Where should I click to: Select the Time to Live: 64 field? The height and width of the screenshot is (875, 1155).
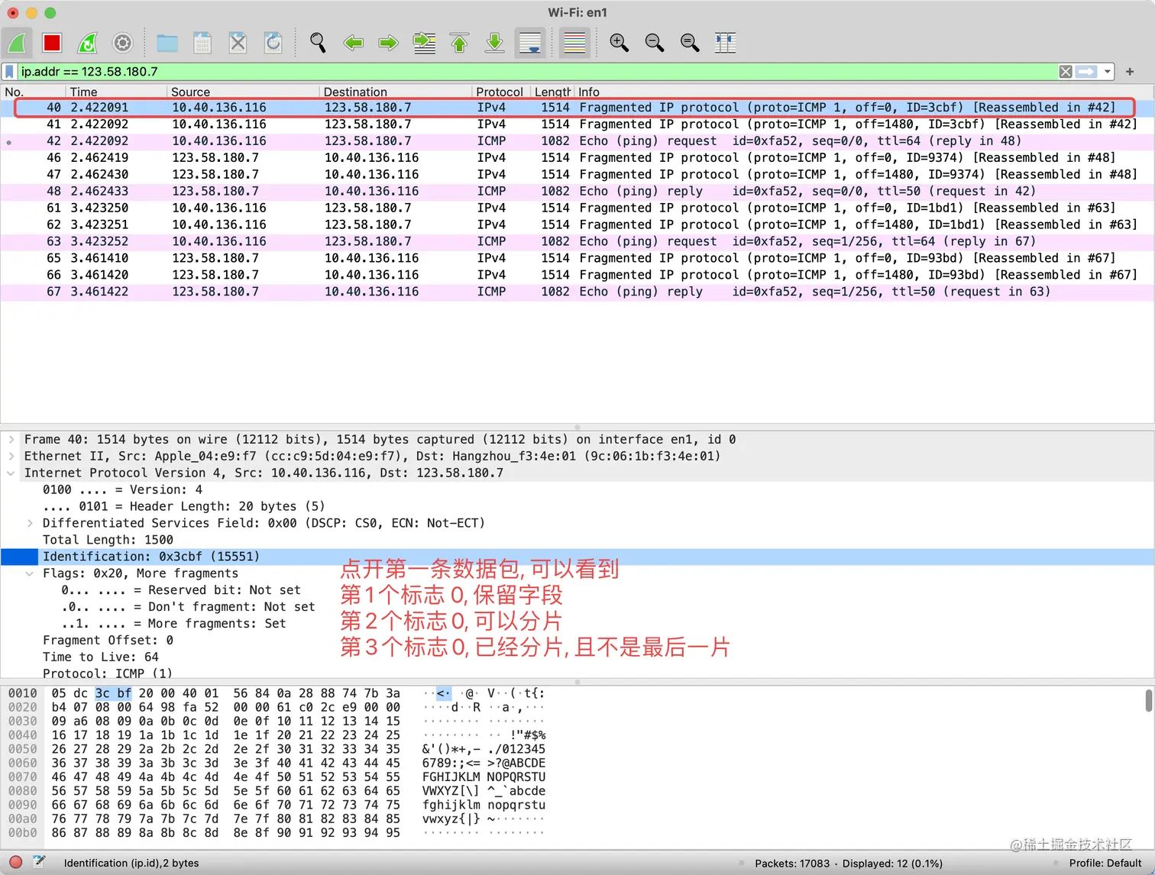pos(101,658)
